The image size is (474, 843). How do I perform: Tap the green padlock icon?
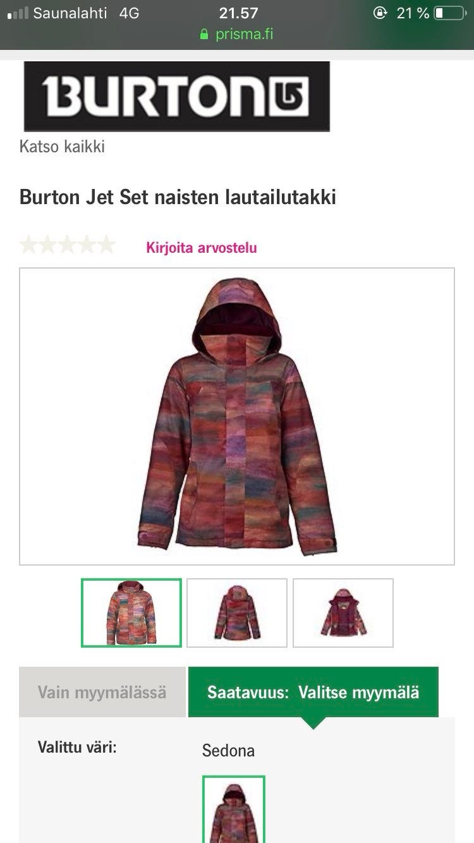tap(204, 35)
